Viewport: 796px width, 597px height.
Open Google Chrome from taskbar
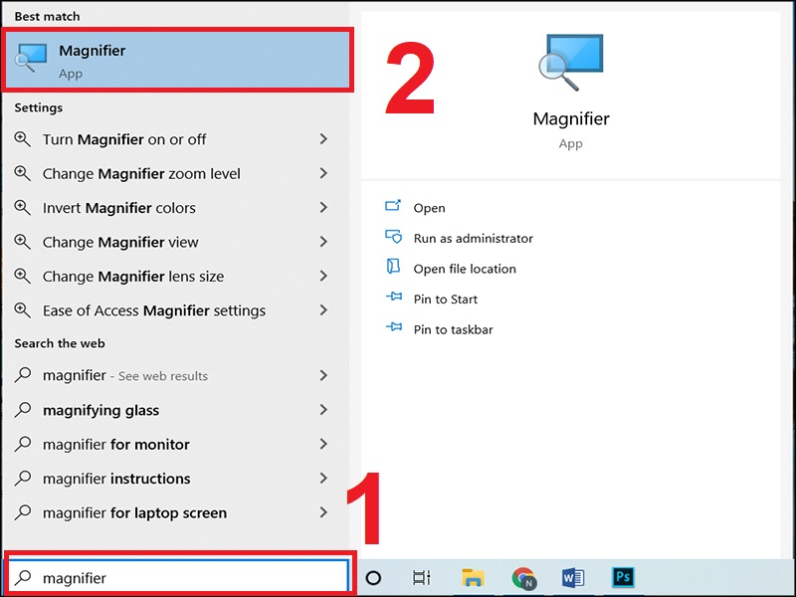(524, 578)
